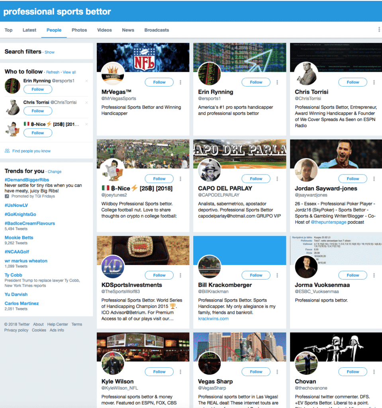This screenshot has width=382, height=408.
Task: Open more options menu for MrVegas card
Action: coord(180,82)
